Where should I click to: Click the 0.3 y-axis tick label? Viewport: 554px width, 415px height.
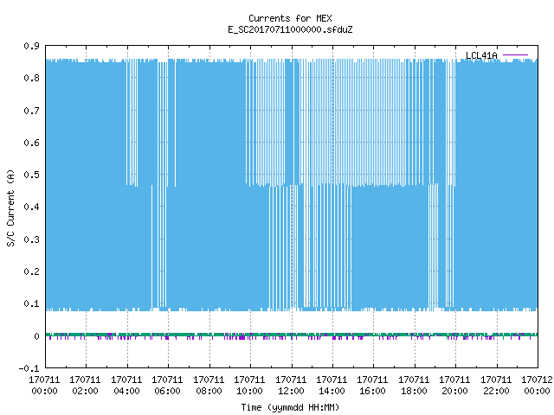[31, 239]
